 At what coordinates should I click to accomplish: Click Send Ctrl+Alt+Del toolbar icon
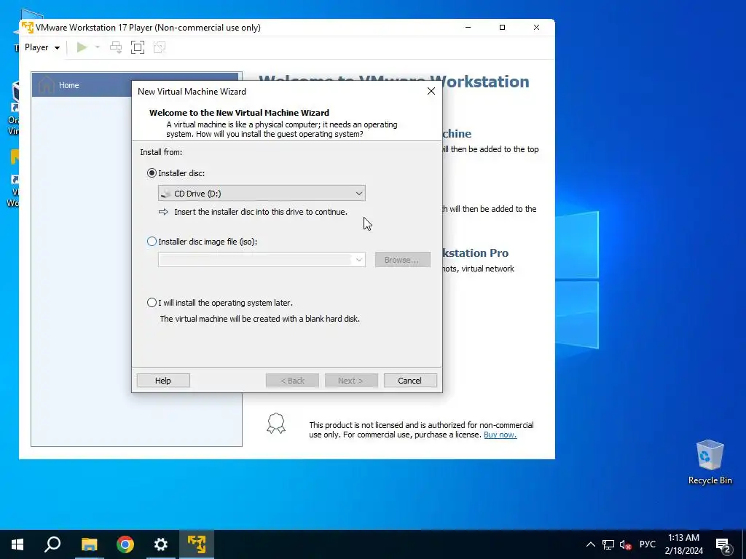pos(116,47)
